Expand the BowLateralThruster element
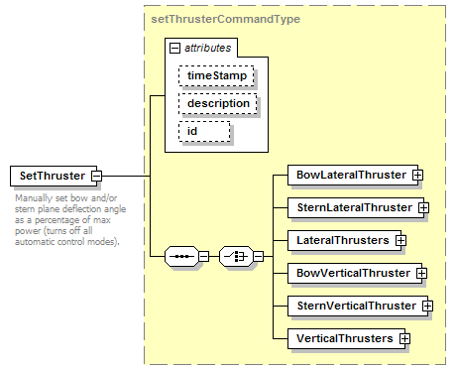Viewport: 456px width, 370px height. [417, 175]
